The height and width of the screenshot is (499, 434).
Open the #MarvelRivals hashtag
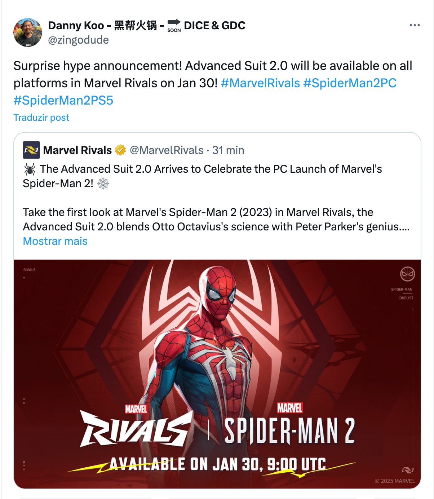(260, 83)
